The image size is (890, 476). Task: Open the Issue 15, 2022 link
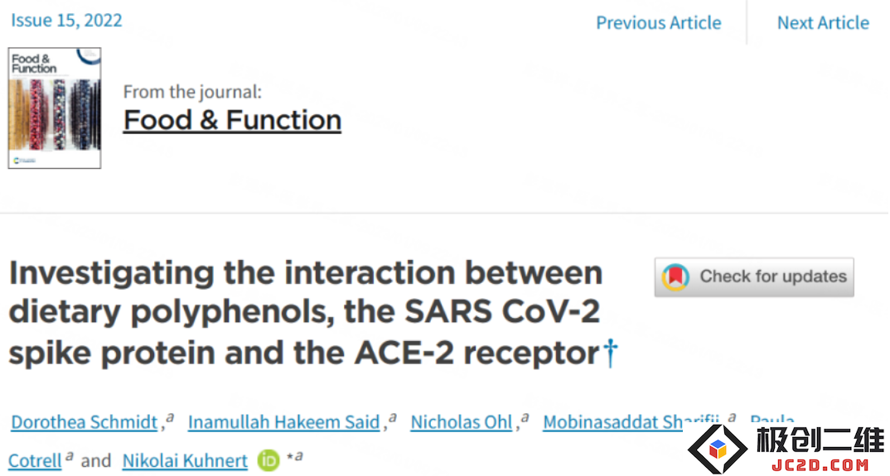(66, 21)
